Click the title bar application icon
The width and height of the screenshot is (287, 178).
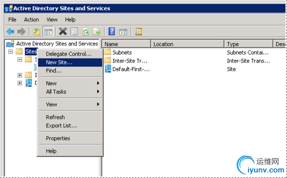tap(9, 8)
